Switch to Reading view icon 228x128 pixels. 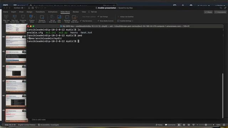pos(188,125)
